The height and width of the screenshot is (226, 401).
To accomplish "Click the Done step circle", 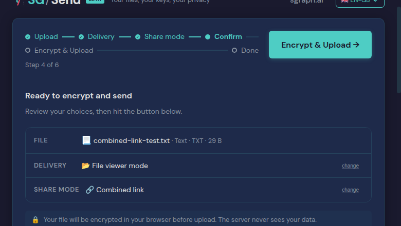I will point(234,50).
